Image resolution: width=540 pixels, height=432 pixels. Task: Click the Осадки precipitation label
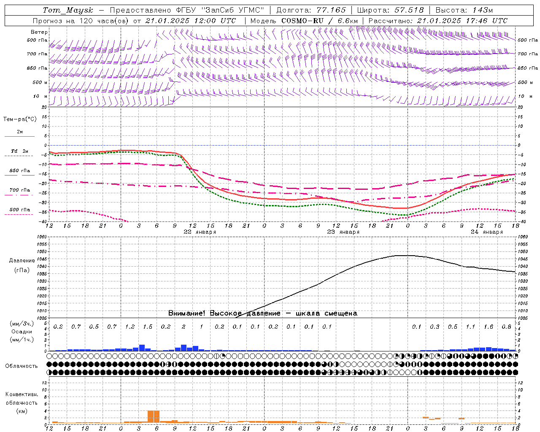tap(22, 332)
